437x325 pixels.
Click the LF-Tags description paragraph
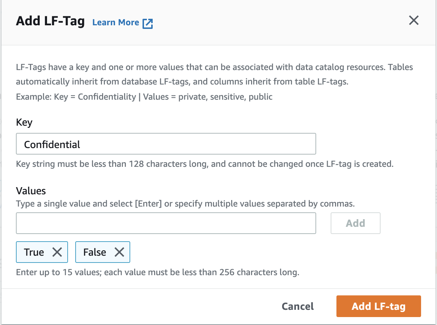click(x=215, y=74)
